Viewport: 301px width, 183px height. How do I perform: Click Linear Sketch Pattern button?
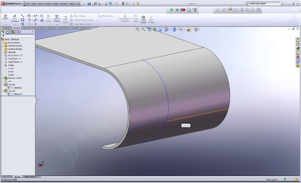(x=82, y=24)
